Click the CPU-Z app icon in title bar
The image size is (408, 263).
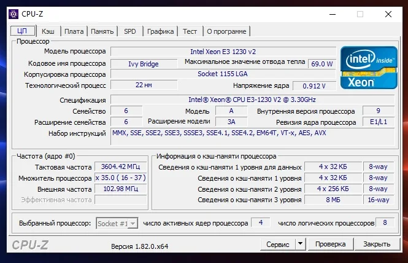pos(13,14)
